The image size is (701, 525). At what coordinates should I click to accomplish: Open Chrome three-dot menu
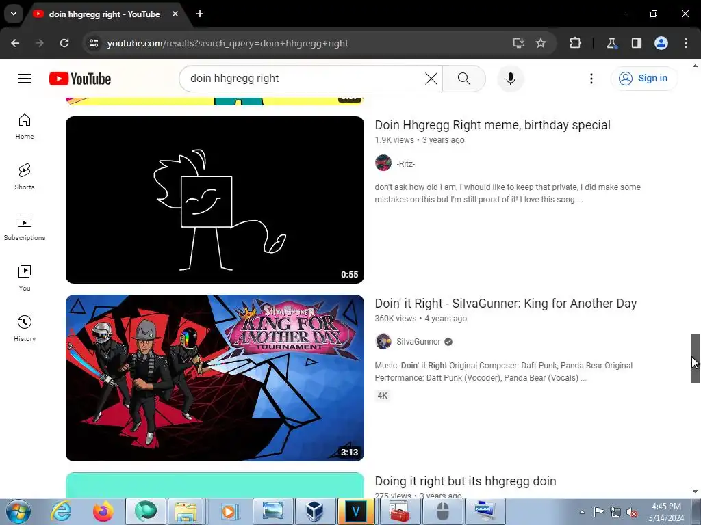686,43
